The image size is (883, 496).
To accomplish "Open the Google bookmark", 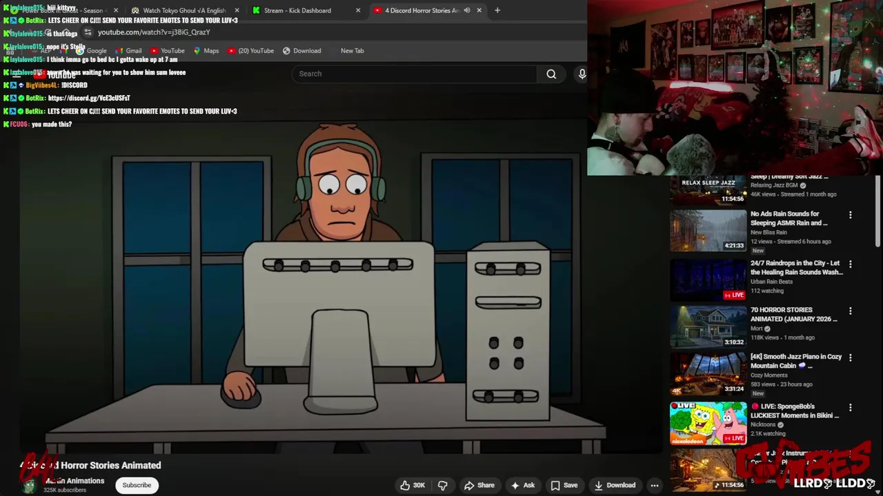I will [x=90, y=50].
